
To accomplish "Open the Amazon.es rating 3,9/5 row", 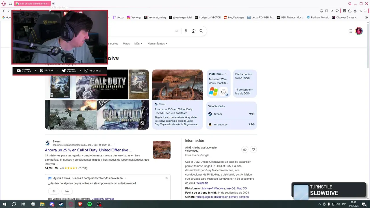I will click(x=231, y=125).
